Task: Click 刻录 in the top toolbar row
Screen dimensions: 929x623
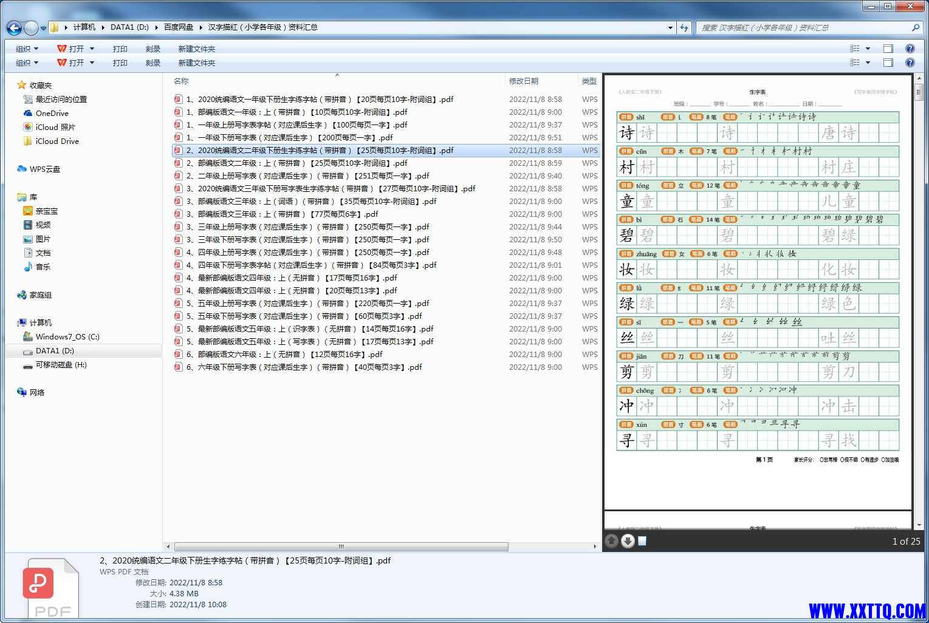Action: point(153,49)
